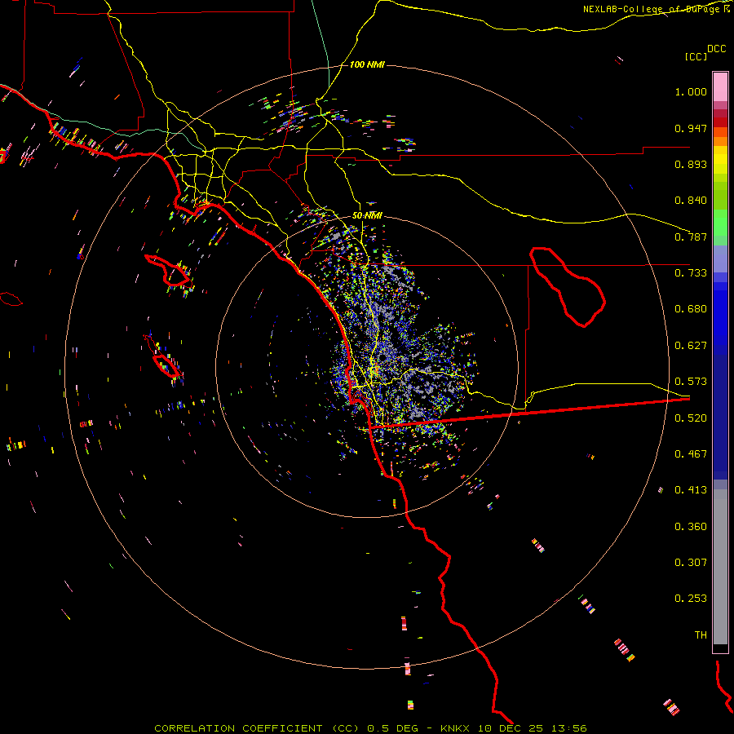Viewport: 734px width, 734px height.
Task: Click the TH threshold label on the legend
Action: pyautogui.click(x=701, y=635)
